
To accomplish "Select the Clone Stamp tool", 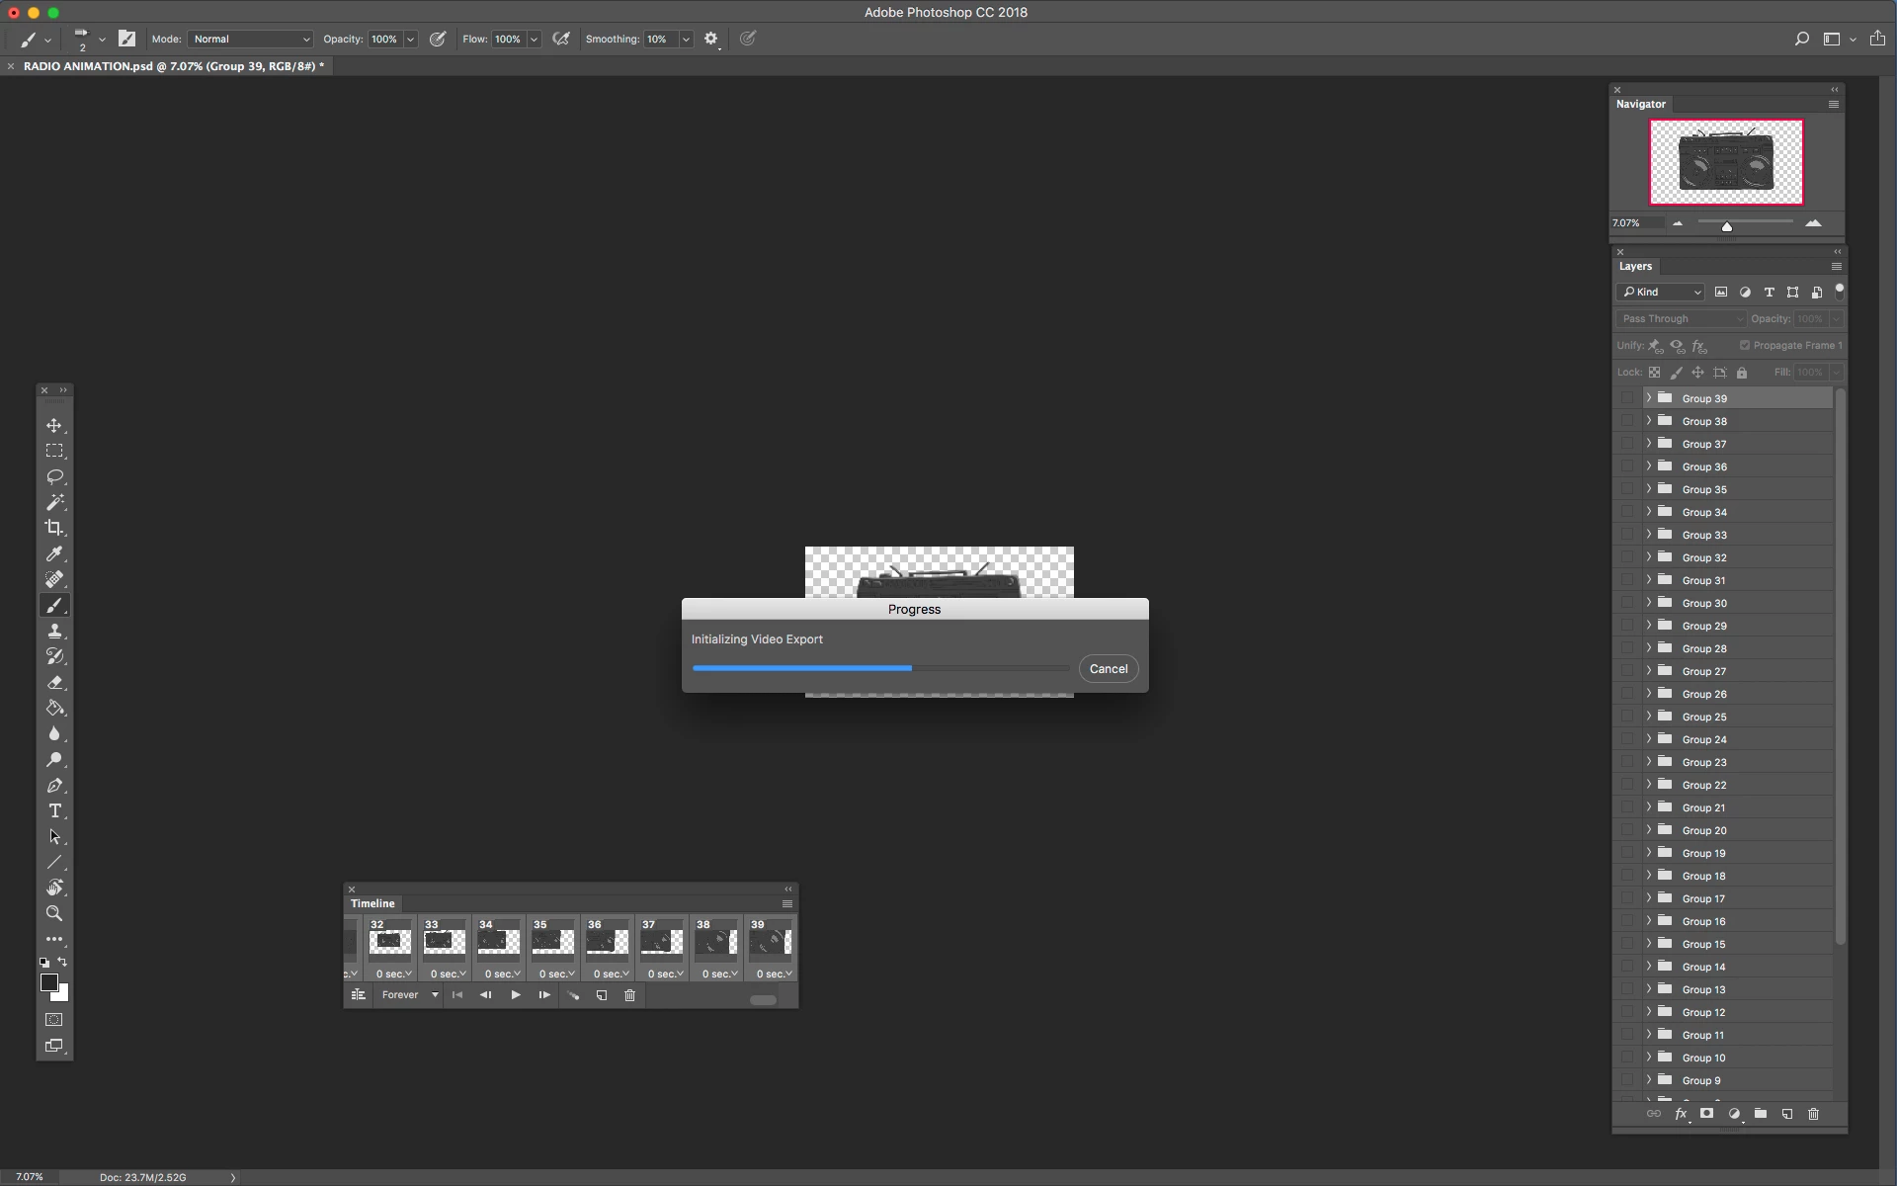I will coord(54,631).
